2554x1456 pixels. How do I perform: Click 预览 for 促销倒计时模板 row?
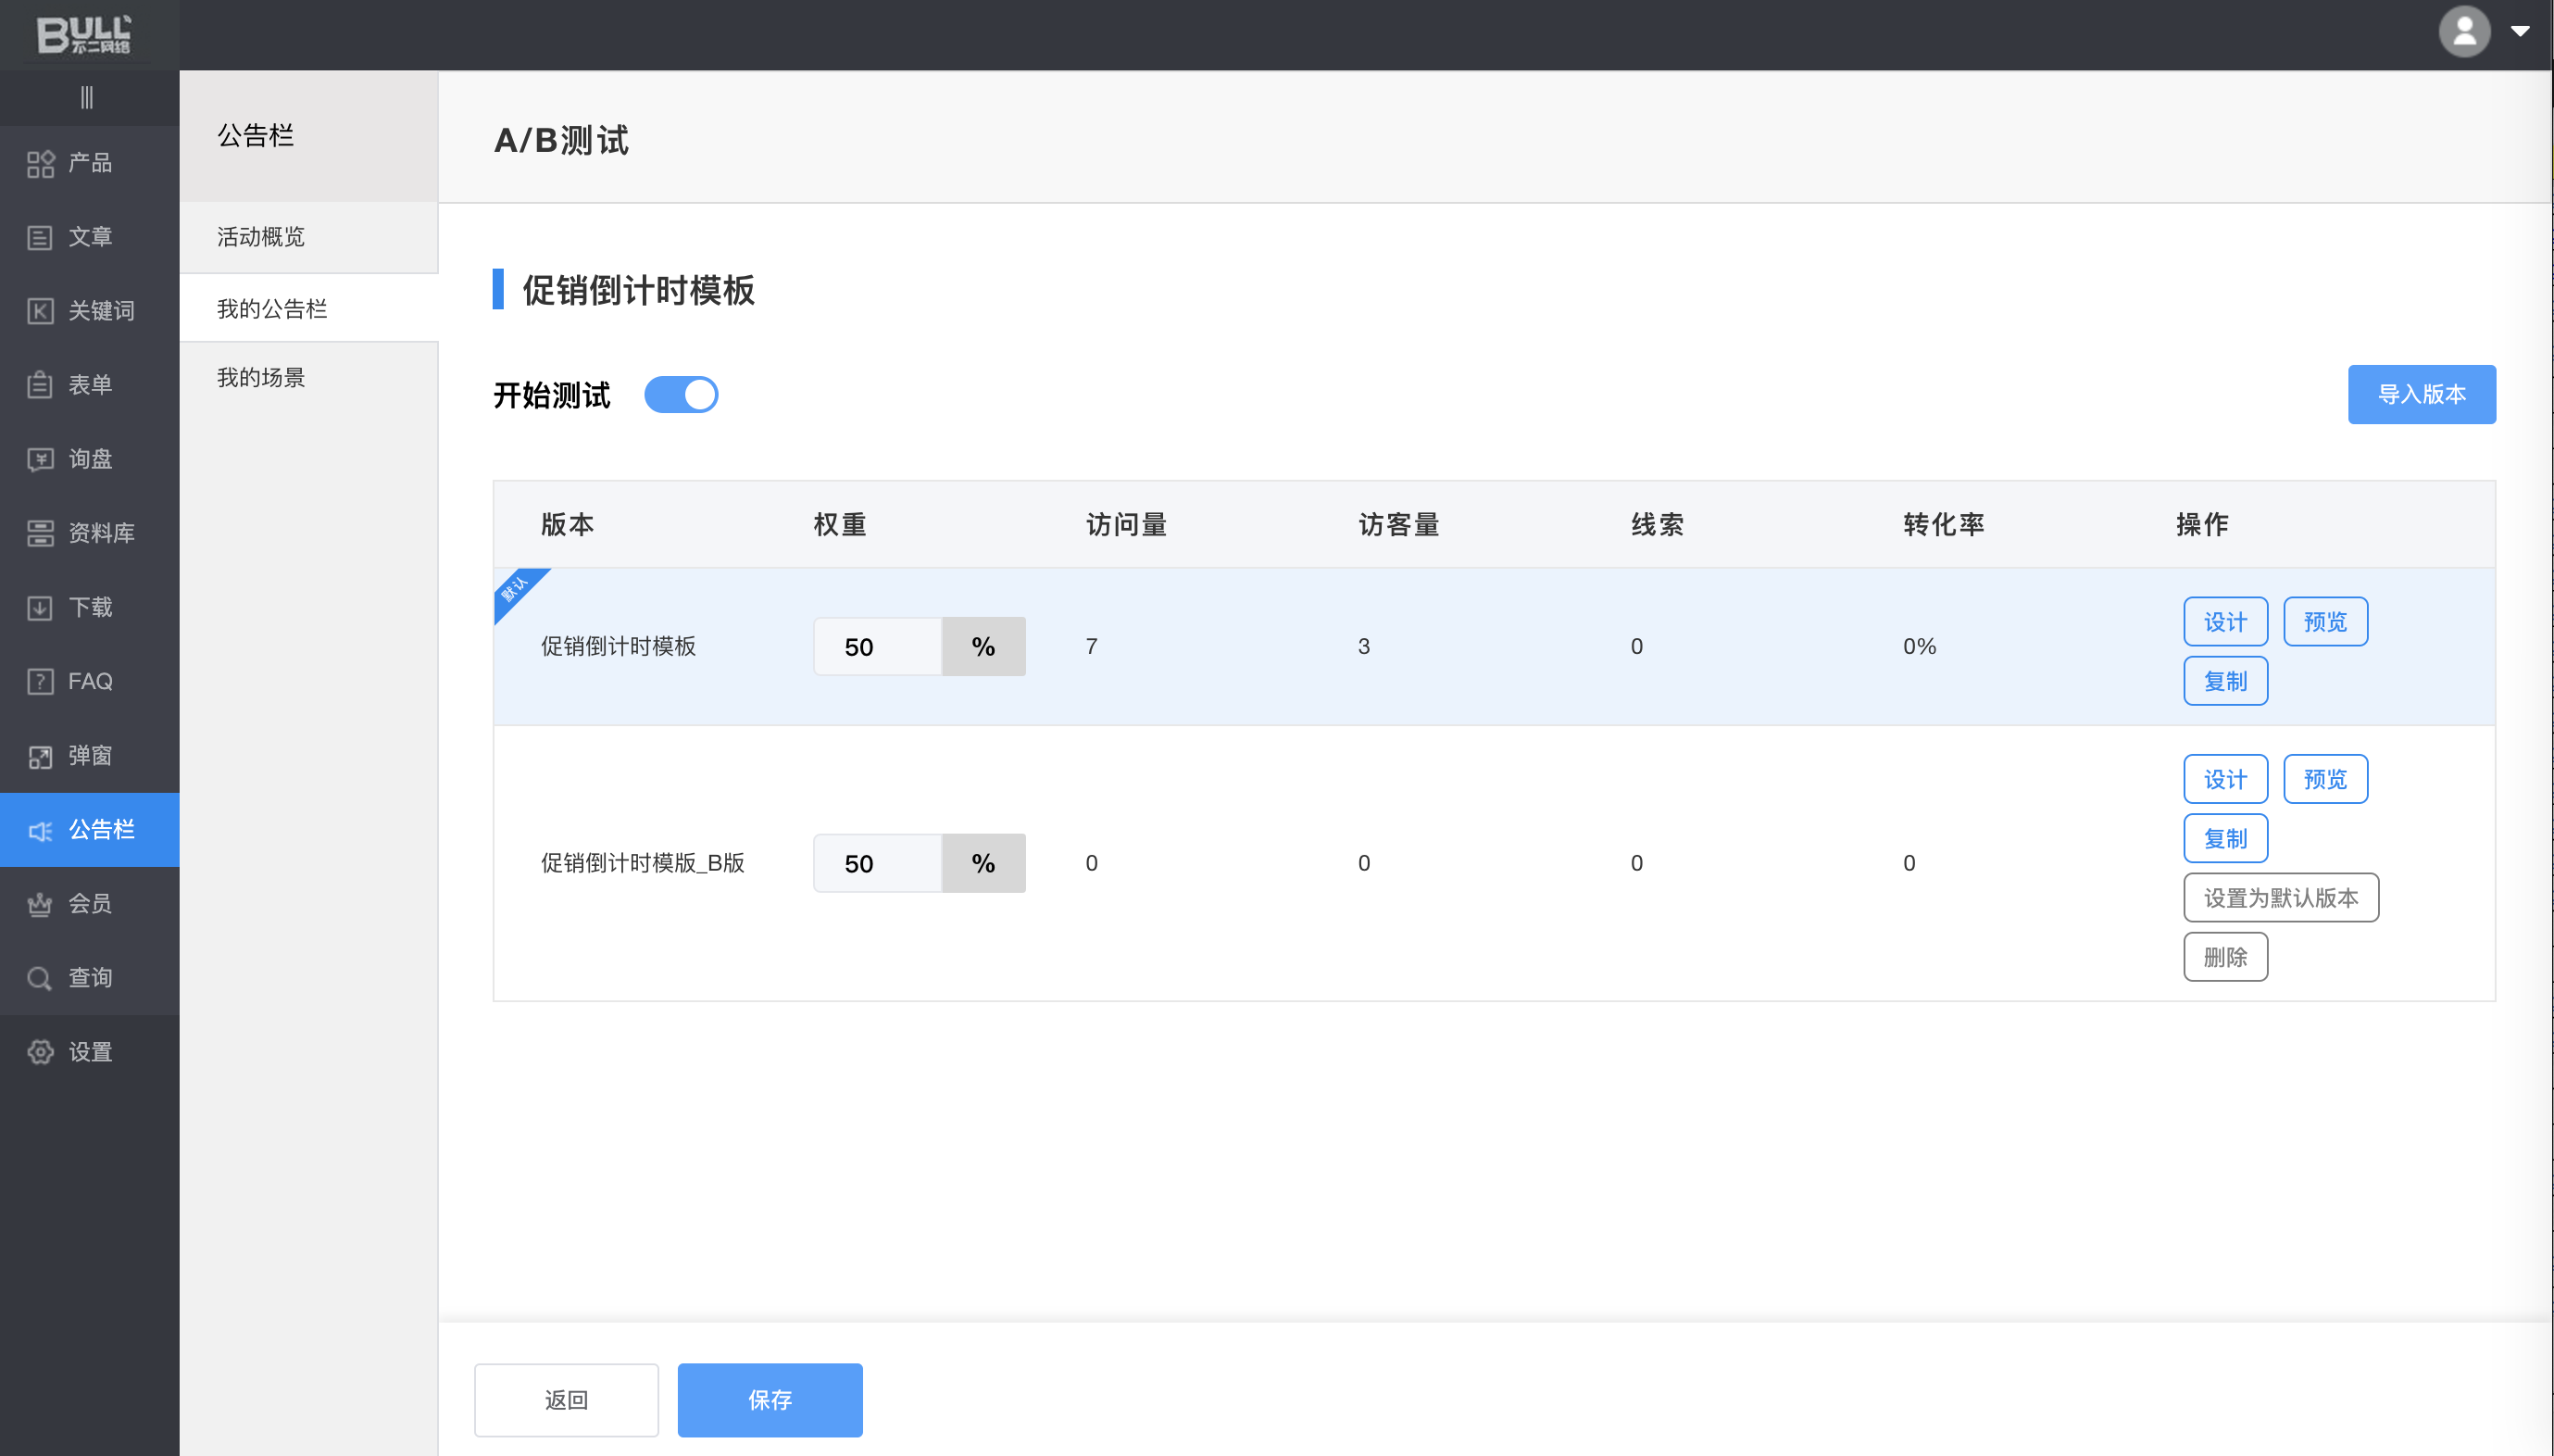coord(2325,622)
